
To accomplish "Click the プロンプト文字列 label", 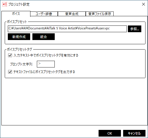I will tap(21, 64).
